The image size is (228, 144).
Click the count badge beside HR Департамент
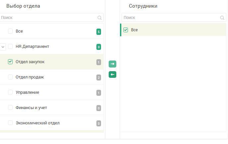(99, 47)
